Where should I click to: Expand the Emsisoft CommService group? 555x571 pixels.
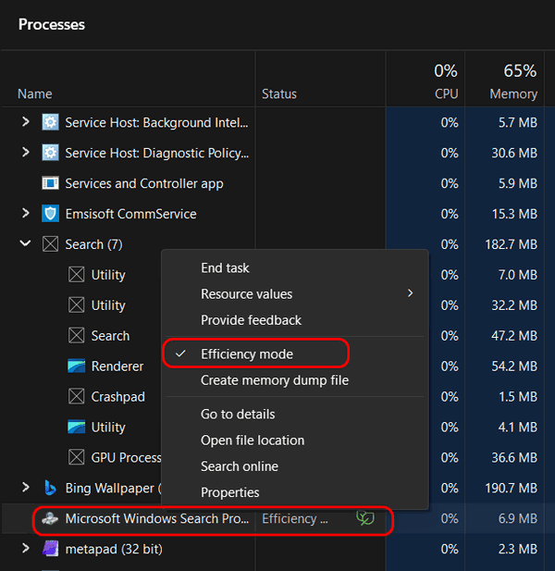point(26,213)
